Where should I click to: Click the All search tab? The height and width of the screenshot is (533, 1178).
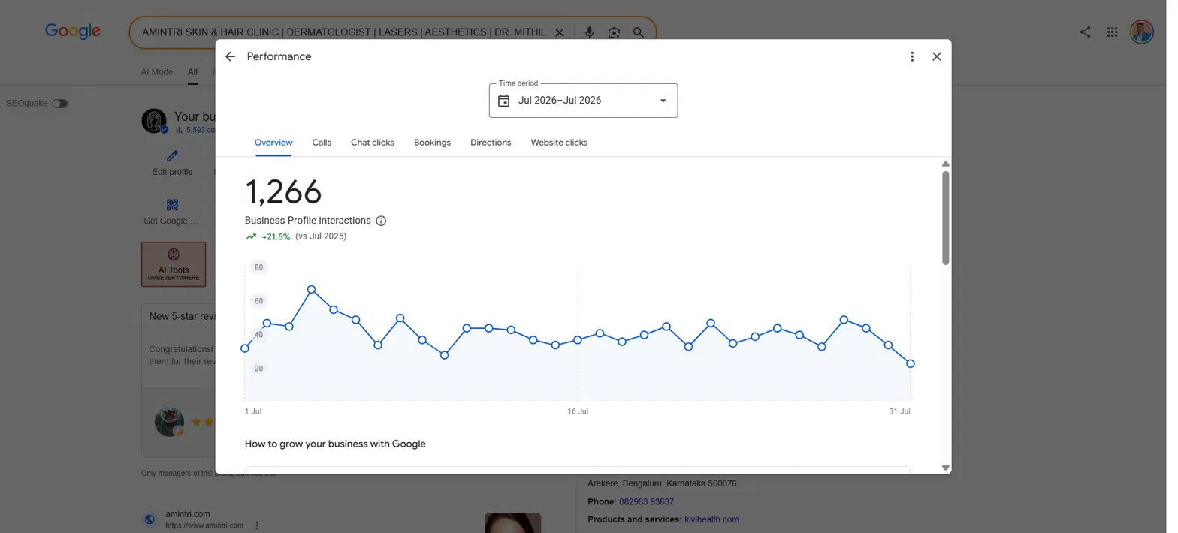(192, 72)
